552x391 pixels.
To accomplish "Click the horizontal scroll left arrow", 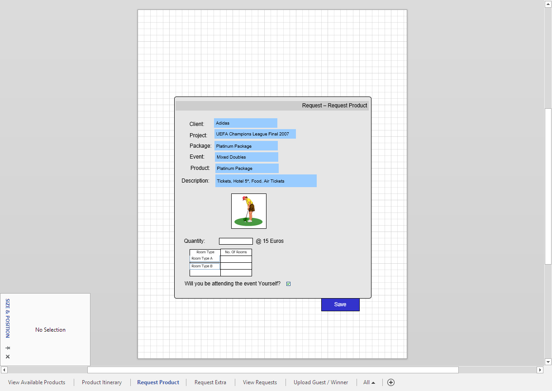I will [4, 370].
